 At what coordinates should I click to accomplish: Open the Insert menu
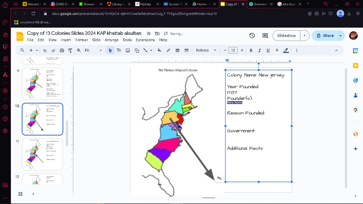[x=66, y=40]
